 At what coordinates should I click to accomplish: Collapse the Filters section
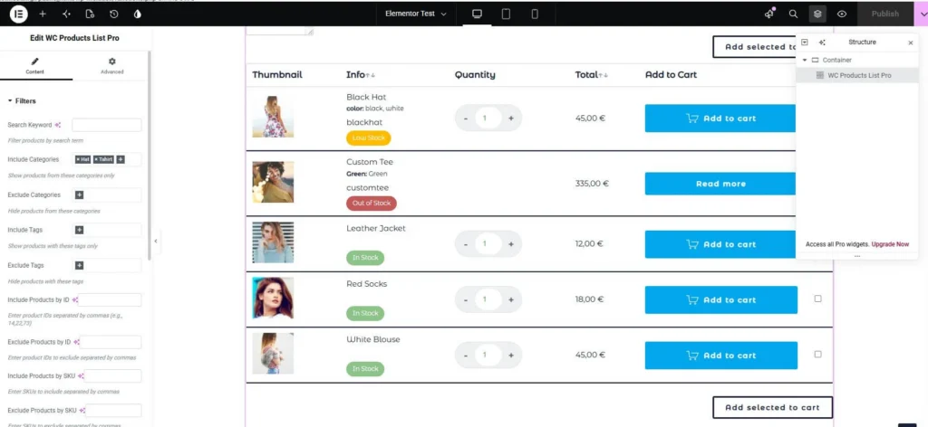(x=22, y=101)
